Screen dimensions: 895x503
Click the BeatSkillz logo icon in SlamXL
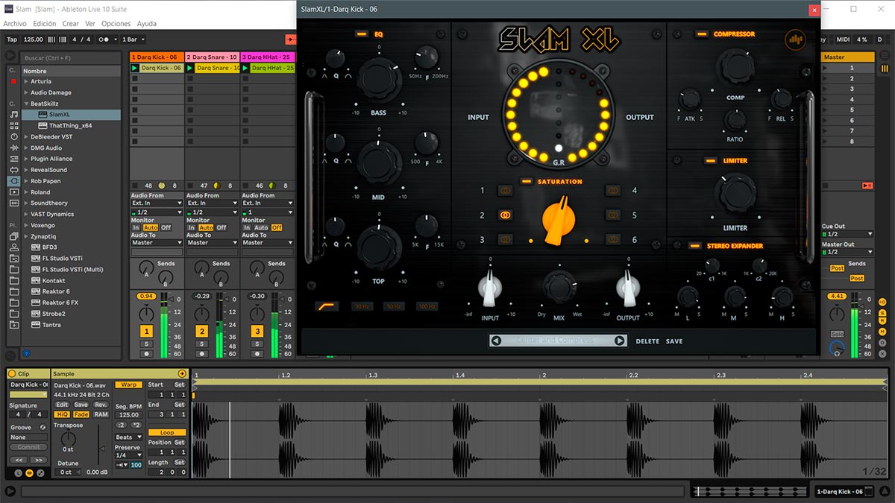(795, 40)
